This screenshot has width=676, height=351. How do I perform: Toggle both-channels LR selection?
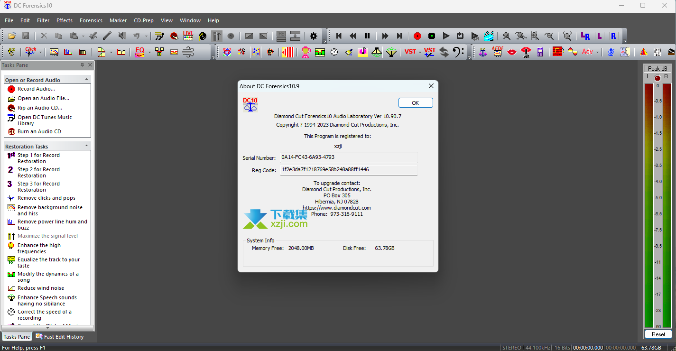tap(585, 36)
